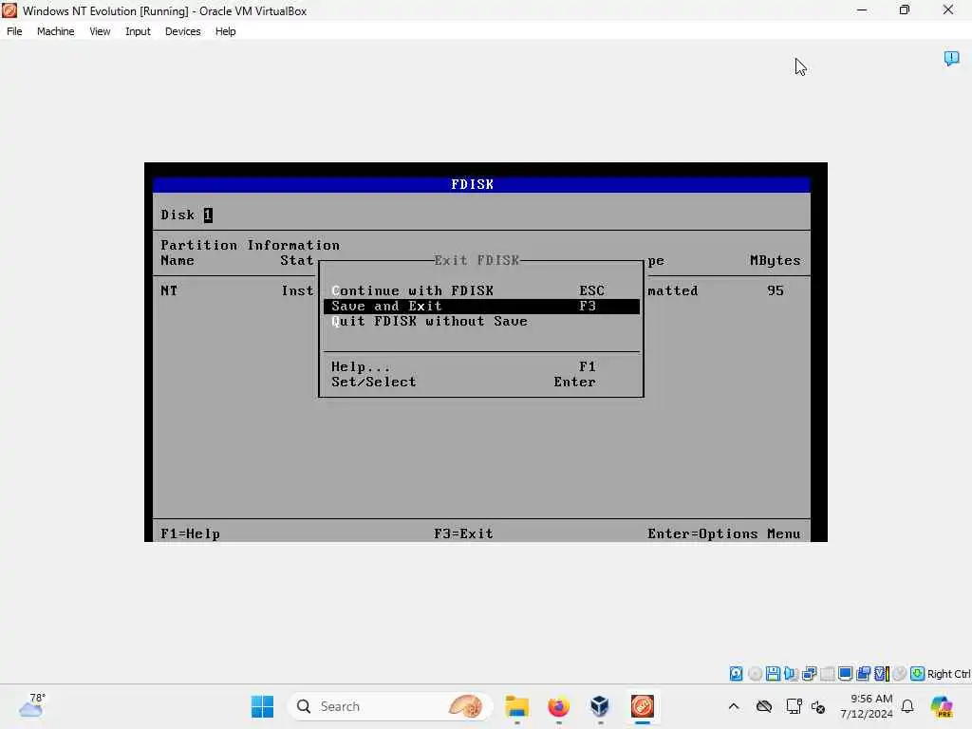Open File Explorer from taskbar
Viewport: 972px width, 729px height.
(x=516, y=706)
